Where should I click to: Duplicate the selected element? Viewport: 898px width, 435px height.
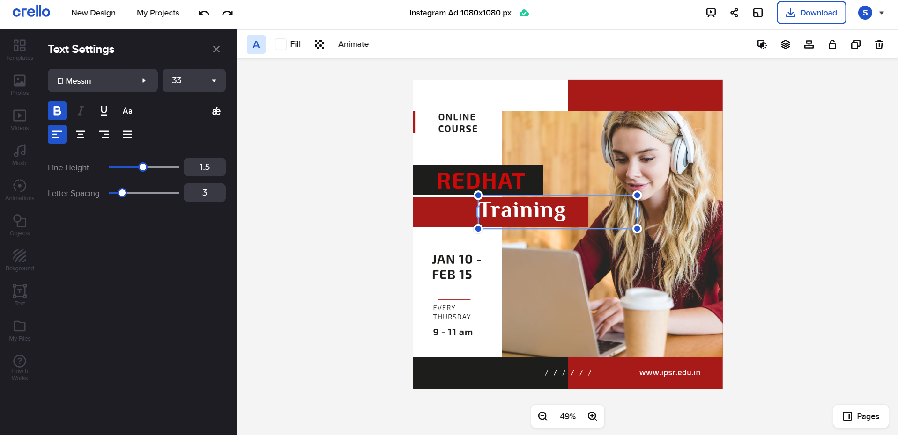click(x=856, y=44)
